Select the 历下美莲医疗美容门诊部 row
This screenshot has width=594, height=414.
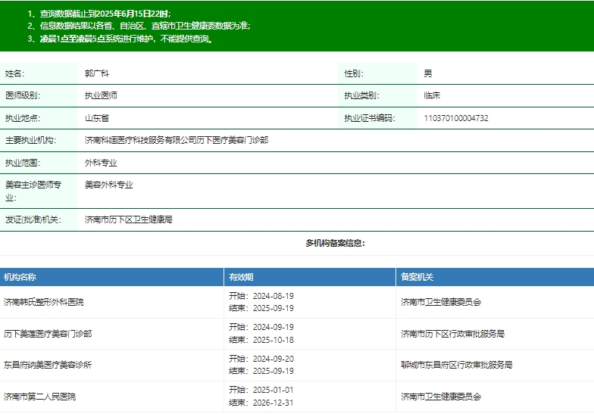pos(297,334)
